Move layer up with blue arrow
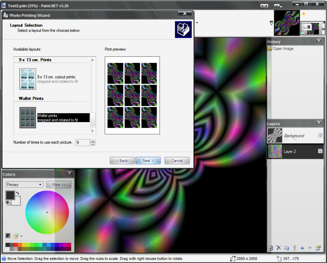The width and height of the screenshot is (327, 263). (302, 248)
